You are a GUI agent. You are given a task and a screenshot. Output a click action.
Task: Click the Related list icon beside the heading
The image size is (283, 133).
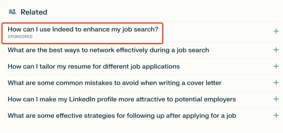[x=12, y=12]
